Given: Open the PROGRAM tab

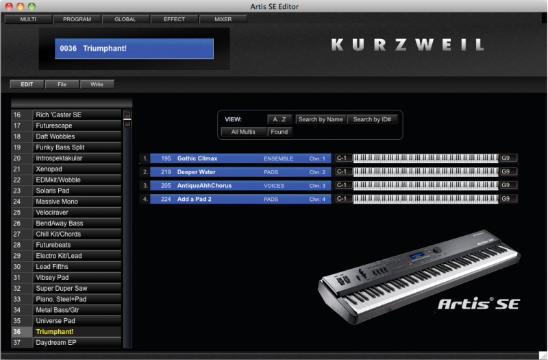Looking at the screenshot, I should click(77, 19).
